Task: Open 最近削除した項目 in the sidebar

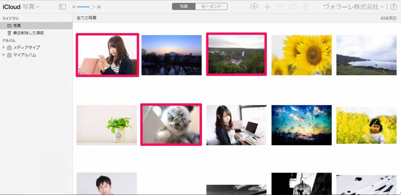Action: click(x=28, y=33)
